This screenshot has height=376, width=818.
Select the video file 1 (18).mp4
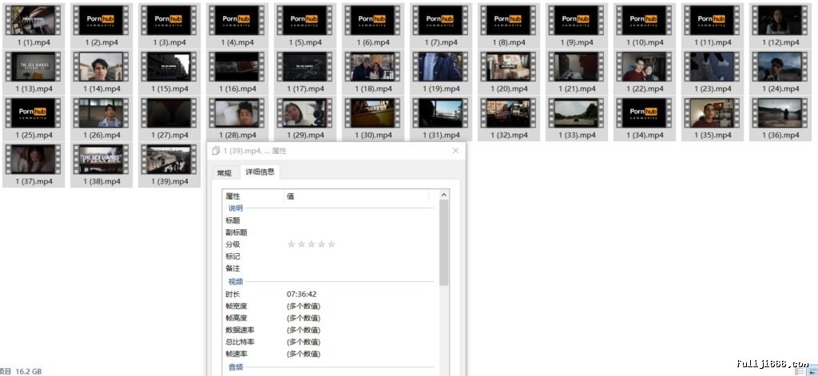pos(374,72)
